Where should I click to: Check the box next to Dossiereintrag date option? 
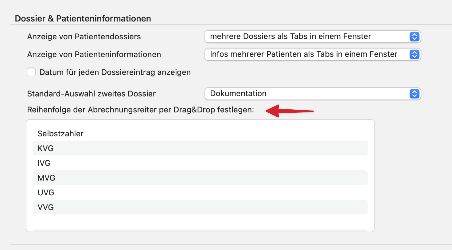pyautogui.click(x=31, y=72)
